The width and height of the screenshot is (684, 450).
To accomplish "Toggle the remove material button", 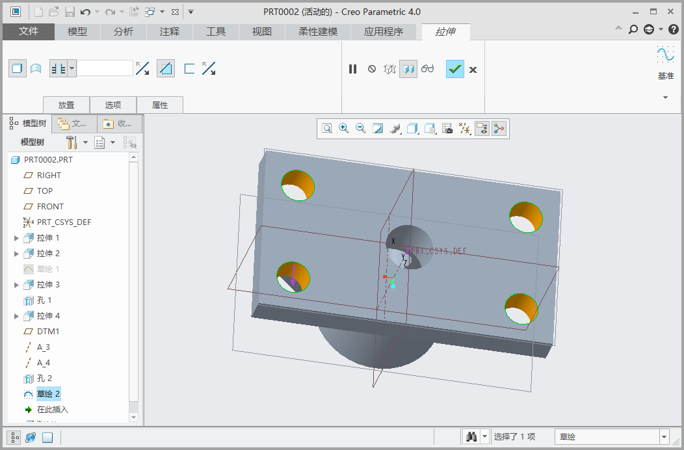I will pos(166,68).
